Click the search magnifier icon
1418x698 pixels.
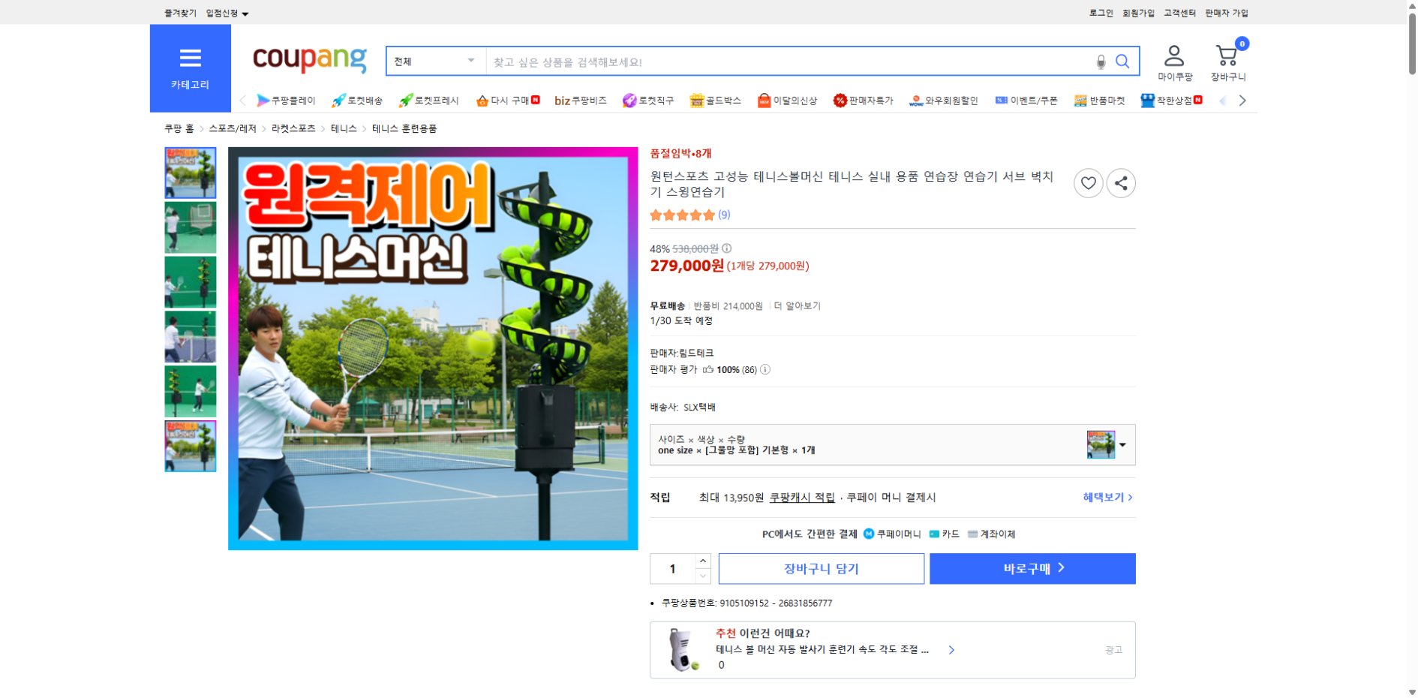[x=1123, y=62]
